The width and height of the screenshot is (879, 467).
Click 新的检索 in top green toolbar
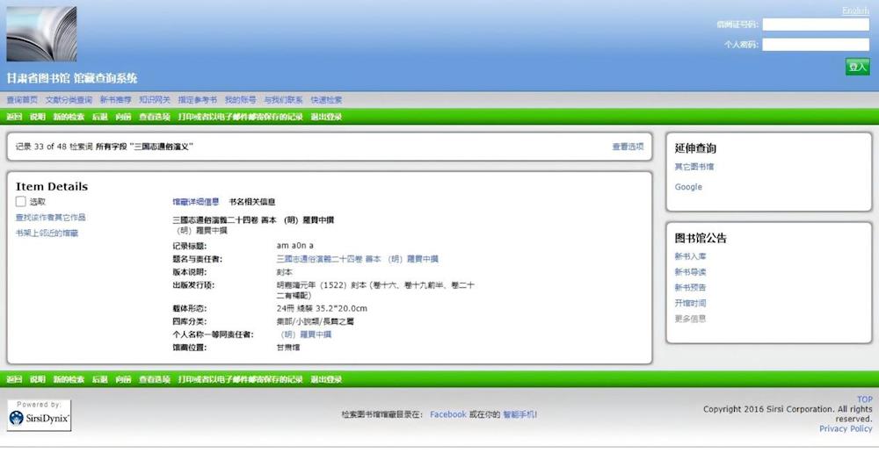click(x=69, y=117)
